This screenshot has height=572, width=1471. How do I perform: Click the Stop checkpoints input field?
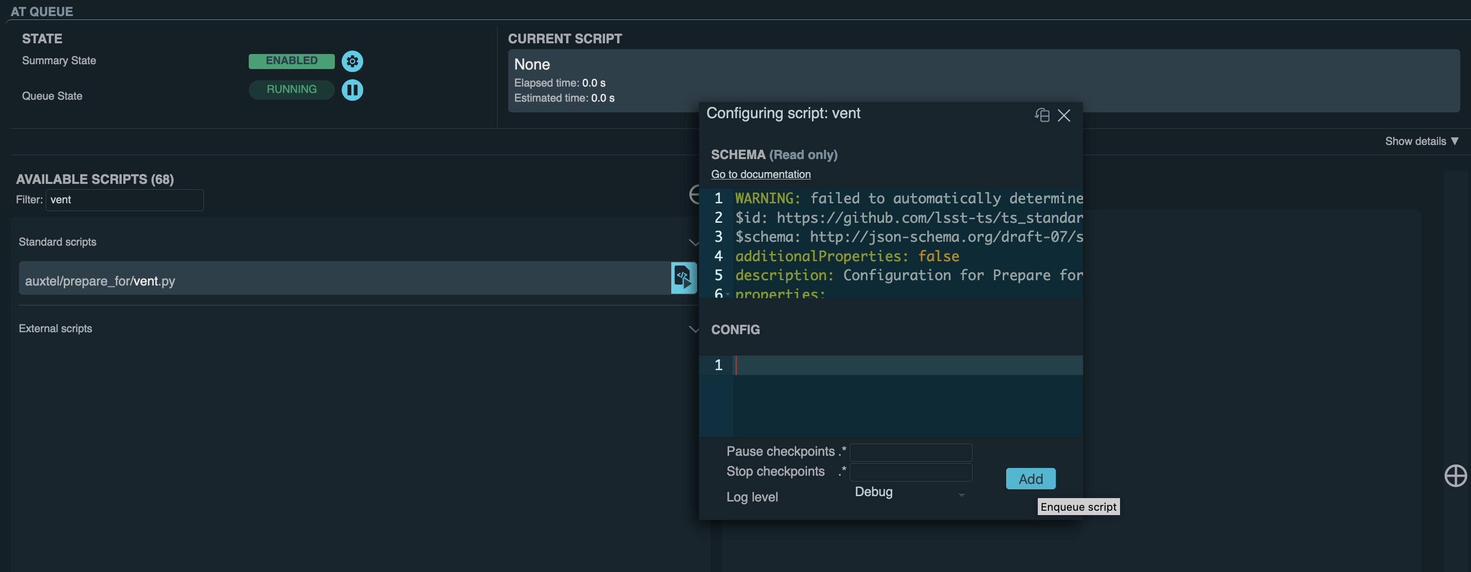[910, 472]
